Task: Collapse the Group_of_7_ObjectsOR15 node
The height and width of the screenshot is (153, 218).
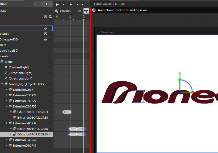Action: tap(2, 84)
